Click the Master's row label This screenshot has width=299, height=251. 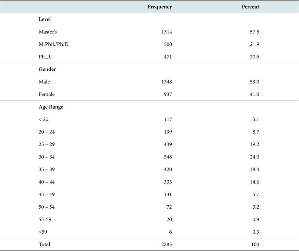pos(48,32)
